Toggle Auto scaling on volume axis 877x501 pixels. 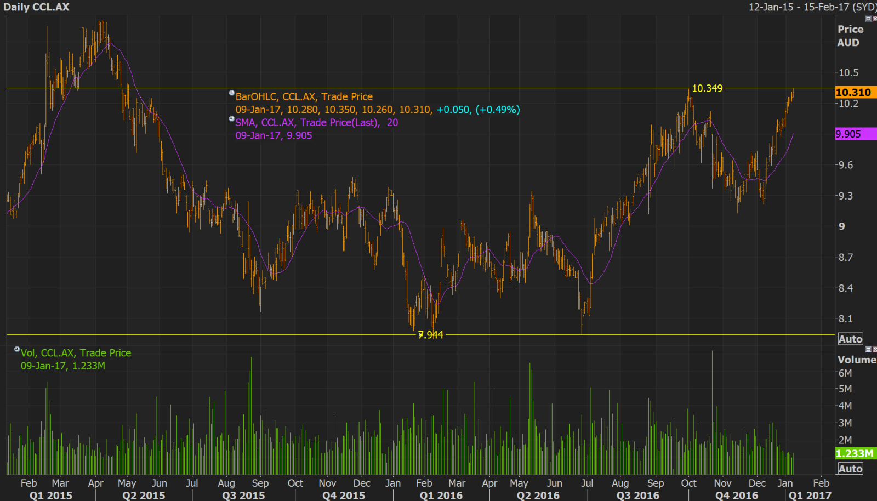pyautogui.click(x=851, y=469)
